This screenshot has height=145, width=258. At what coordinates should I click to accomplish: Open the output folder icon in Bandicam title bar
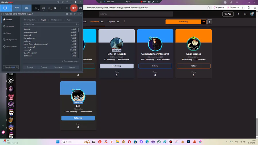[58, 2]
